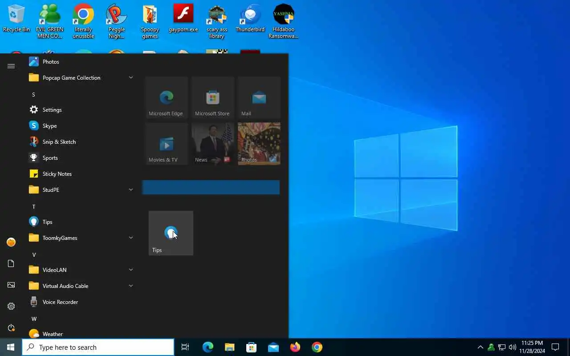Screen dimensions: 570x356
Task: Select the 'literally unusable' Chrome shortcut
Action: coord(83,21)
